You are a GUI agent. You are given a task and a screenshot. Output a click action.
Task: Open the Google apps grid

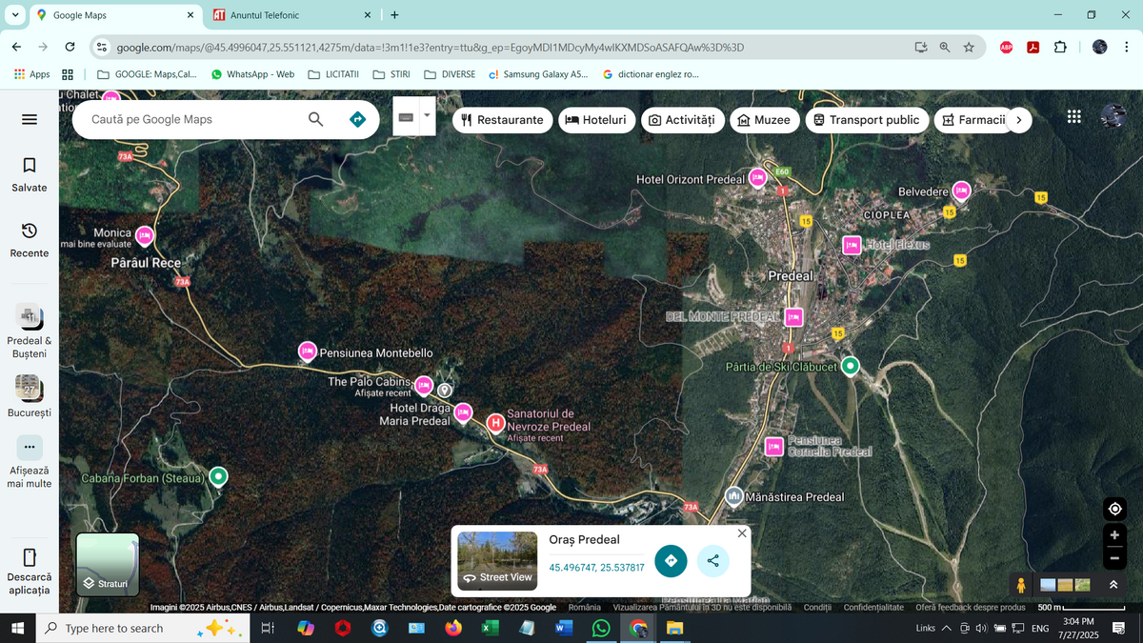click(1074, 116)
